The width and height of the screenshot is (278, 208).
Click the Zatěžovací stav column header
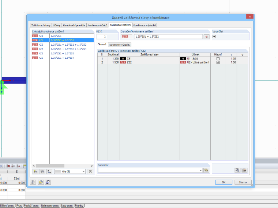point(150,54)
